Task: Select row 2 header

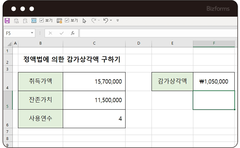Action: click(7, 60)
